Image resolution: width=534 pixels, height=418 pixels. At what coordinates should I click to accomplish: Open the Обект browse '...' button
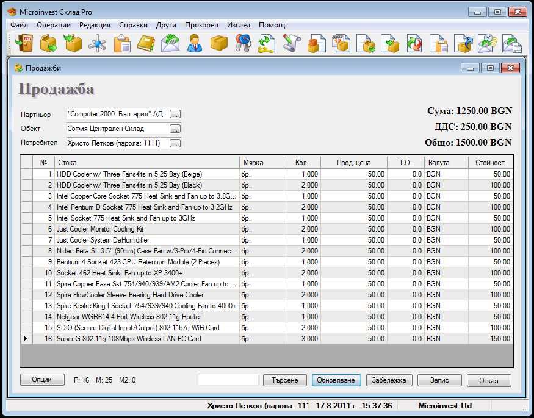(x=175, y=129)
